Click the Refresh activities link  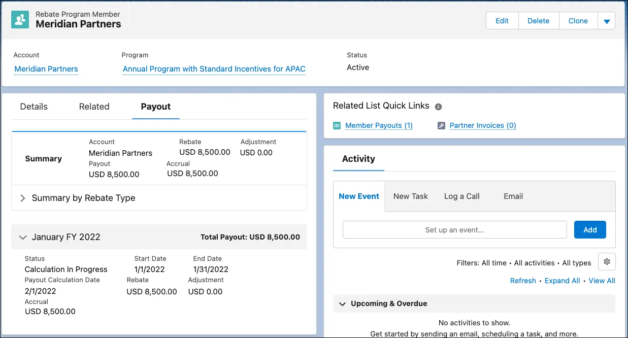pos(523,281)
